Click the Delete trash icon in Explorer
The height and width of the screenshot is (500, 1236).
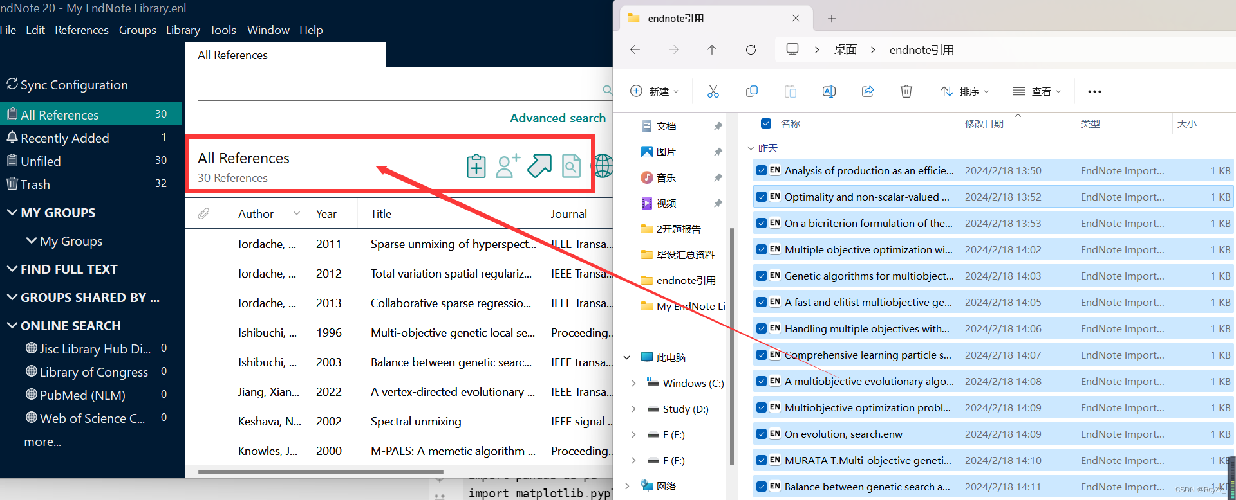tap(906, 91)
